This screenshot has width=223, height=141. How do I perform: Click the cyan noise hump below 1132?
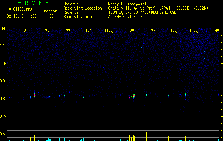49,140
